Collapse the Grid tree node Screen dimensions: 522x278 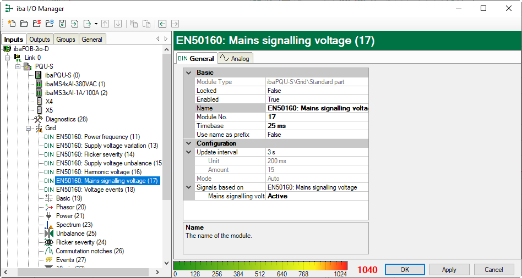tap(28, 128)
